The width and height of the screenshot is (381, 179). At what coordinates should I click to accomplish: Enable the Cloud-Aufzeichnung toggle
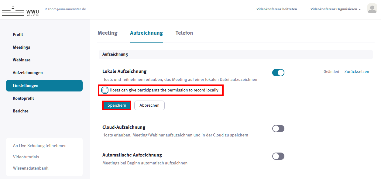[x=278, y=129]
